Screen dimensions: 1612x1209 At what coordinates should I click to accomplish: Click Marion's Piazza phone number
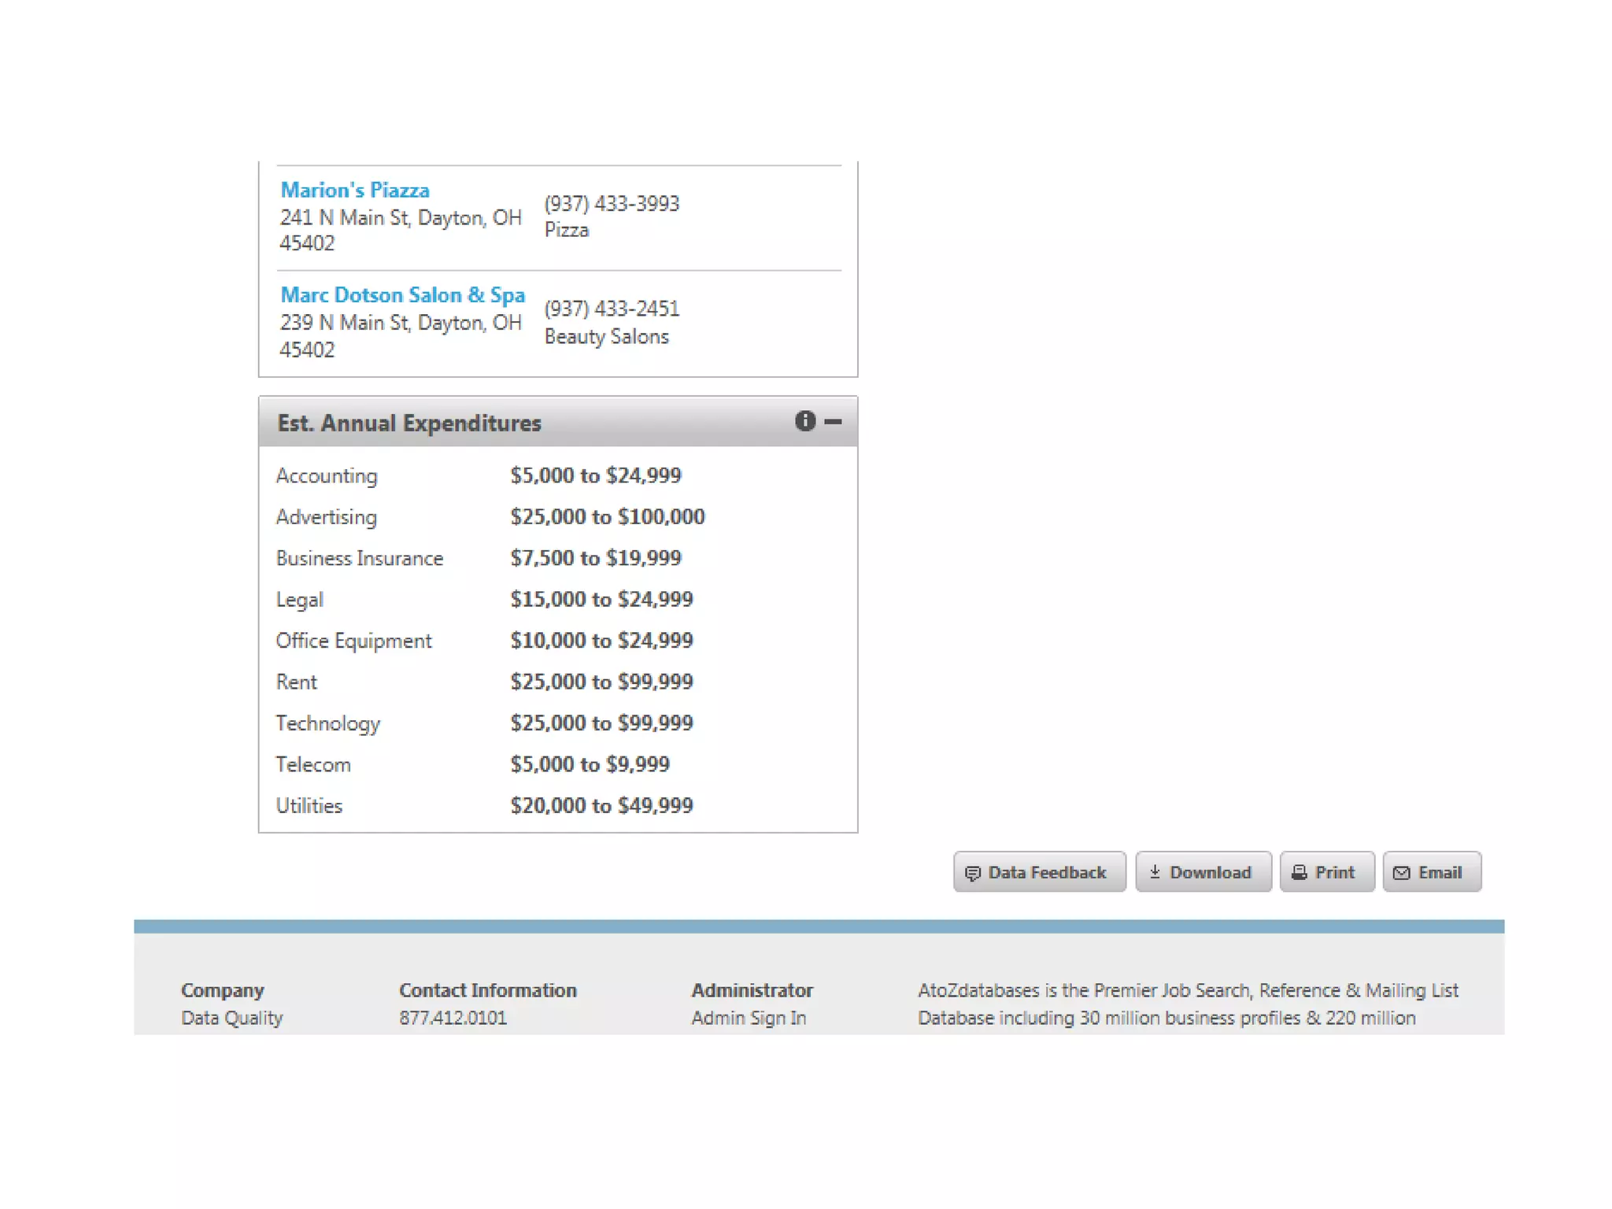tap(611, 204)
